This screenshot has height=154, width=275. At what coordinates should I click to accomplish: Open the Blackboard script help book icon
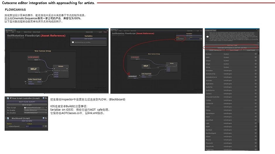tap(43, 118)
